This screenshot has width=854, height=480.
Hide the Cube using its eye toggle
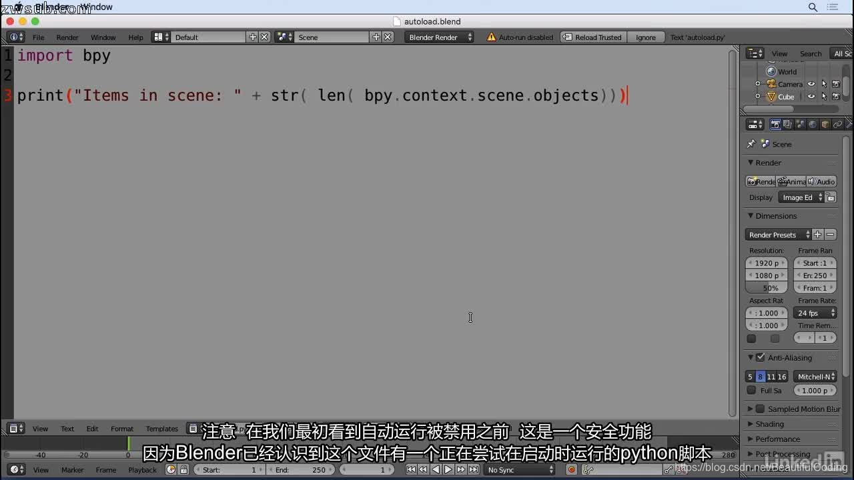pyautogui.click(x=811, y=96)
